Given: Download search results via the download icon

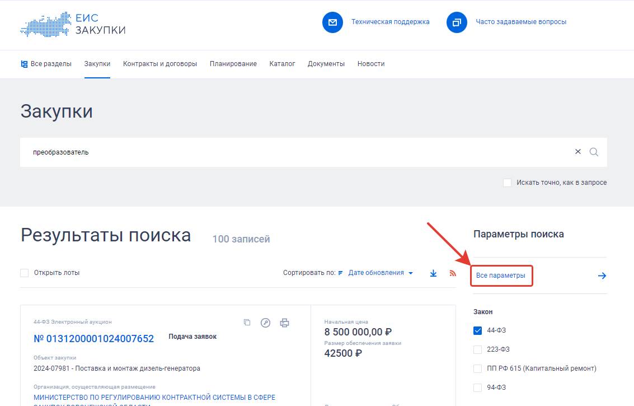Looking at the screenshot, I should pos(433,273).
